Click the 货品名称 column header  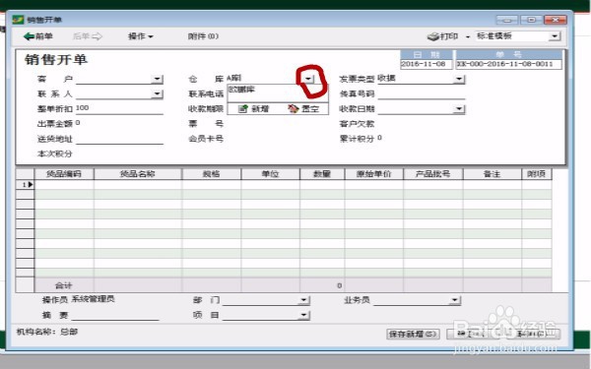click(138, 174)
